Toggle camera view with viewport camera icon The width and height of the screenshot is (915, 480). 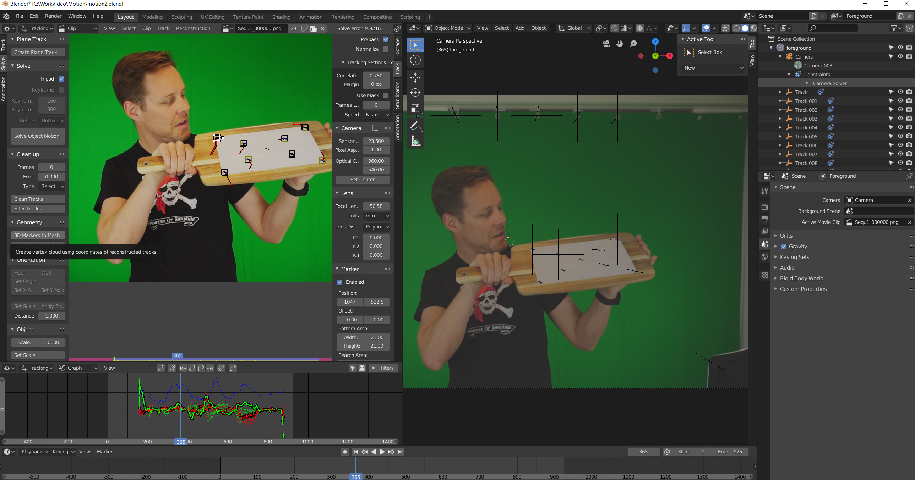(x=606, y=44)
